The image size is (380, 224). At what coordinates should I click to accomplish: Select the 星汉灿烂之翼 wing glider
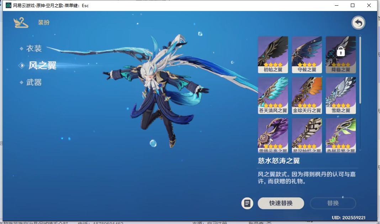coord(307,136)
